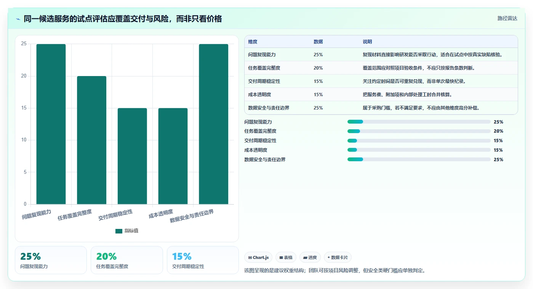Click the spark icon beside the page title

coord(18,19)
